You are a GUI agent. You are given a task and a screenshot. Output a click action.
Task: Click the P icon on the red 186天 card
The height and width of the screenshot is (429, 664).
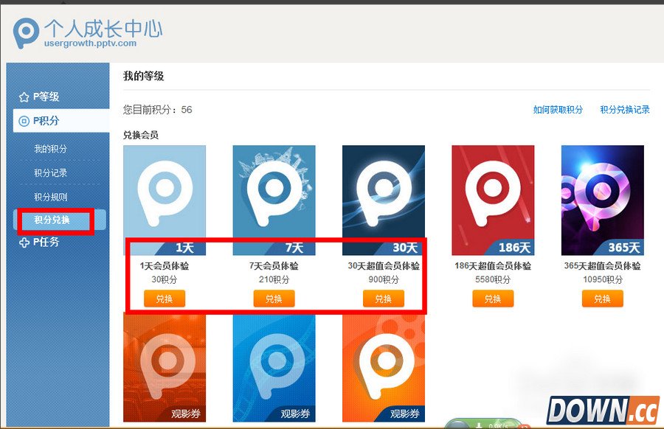coord(493,193)
